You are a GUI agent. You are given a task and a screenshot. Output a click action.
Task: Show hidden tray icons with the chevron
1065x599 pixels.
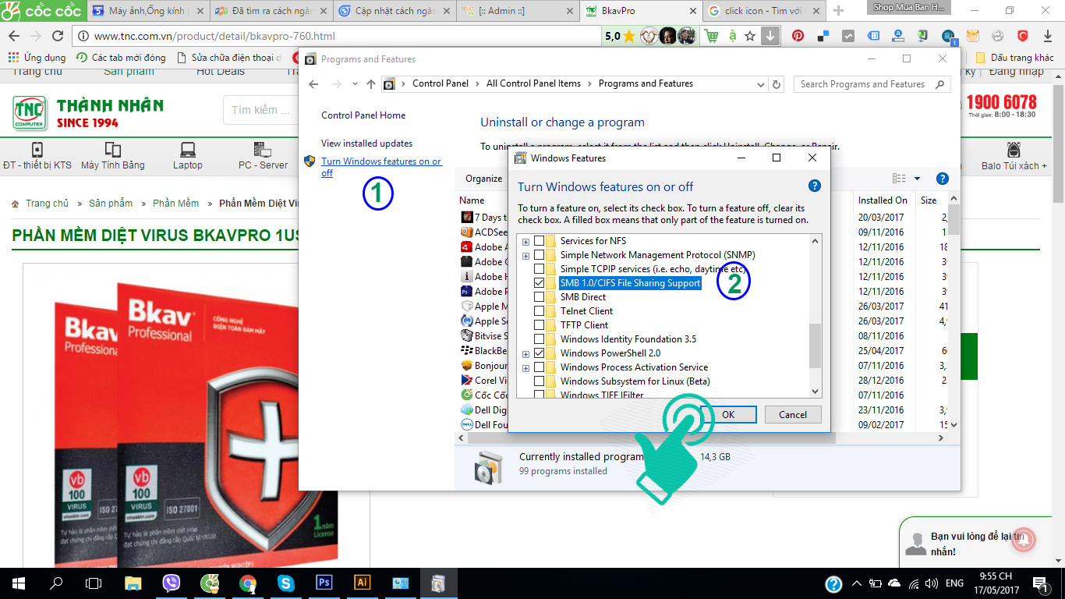pos(857,583)
